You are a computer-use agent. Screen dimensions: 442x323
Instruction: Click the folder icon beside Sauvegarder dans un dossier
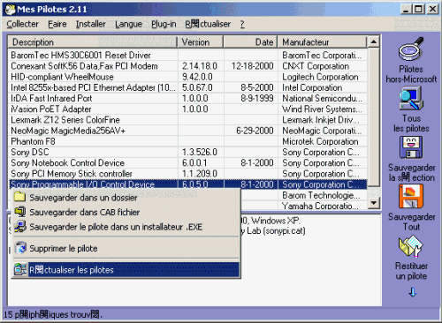(x=20, y=197)
